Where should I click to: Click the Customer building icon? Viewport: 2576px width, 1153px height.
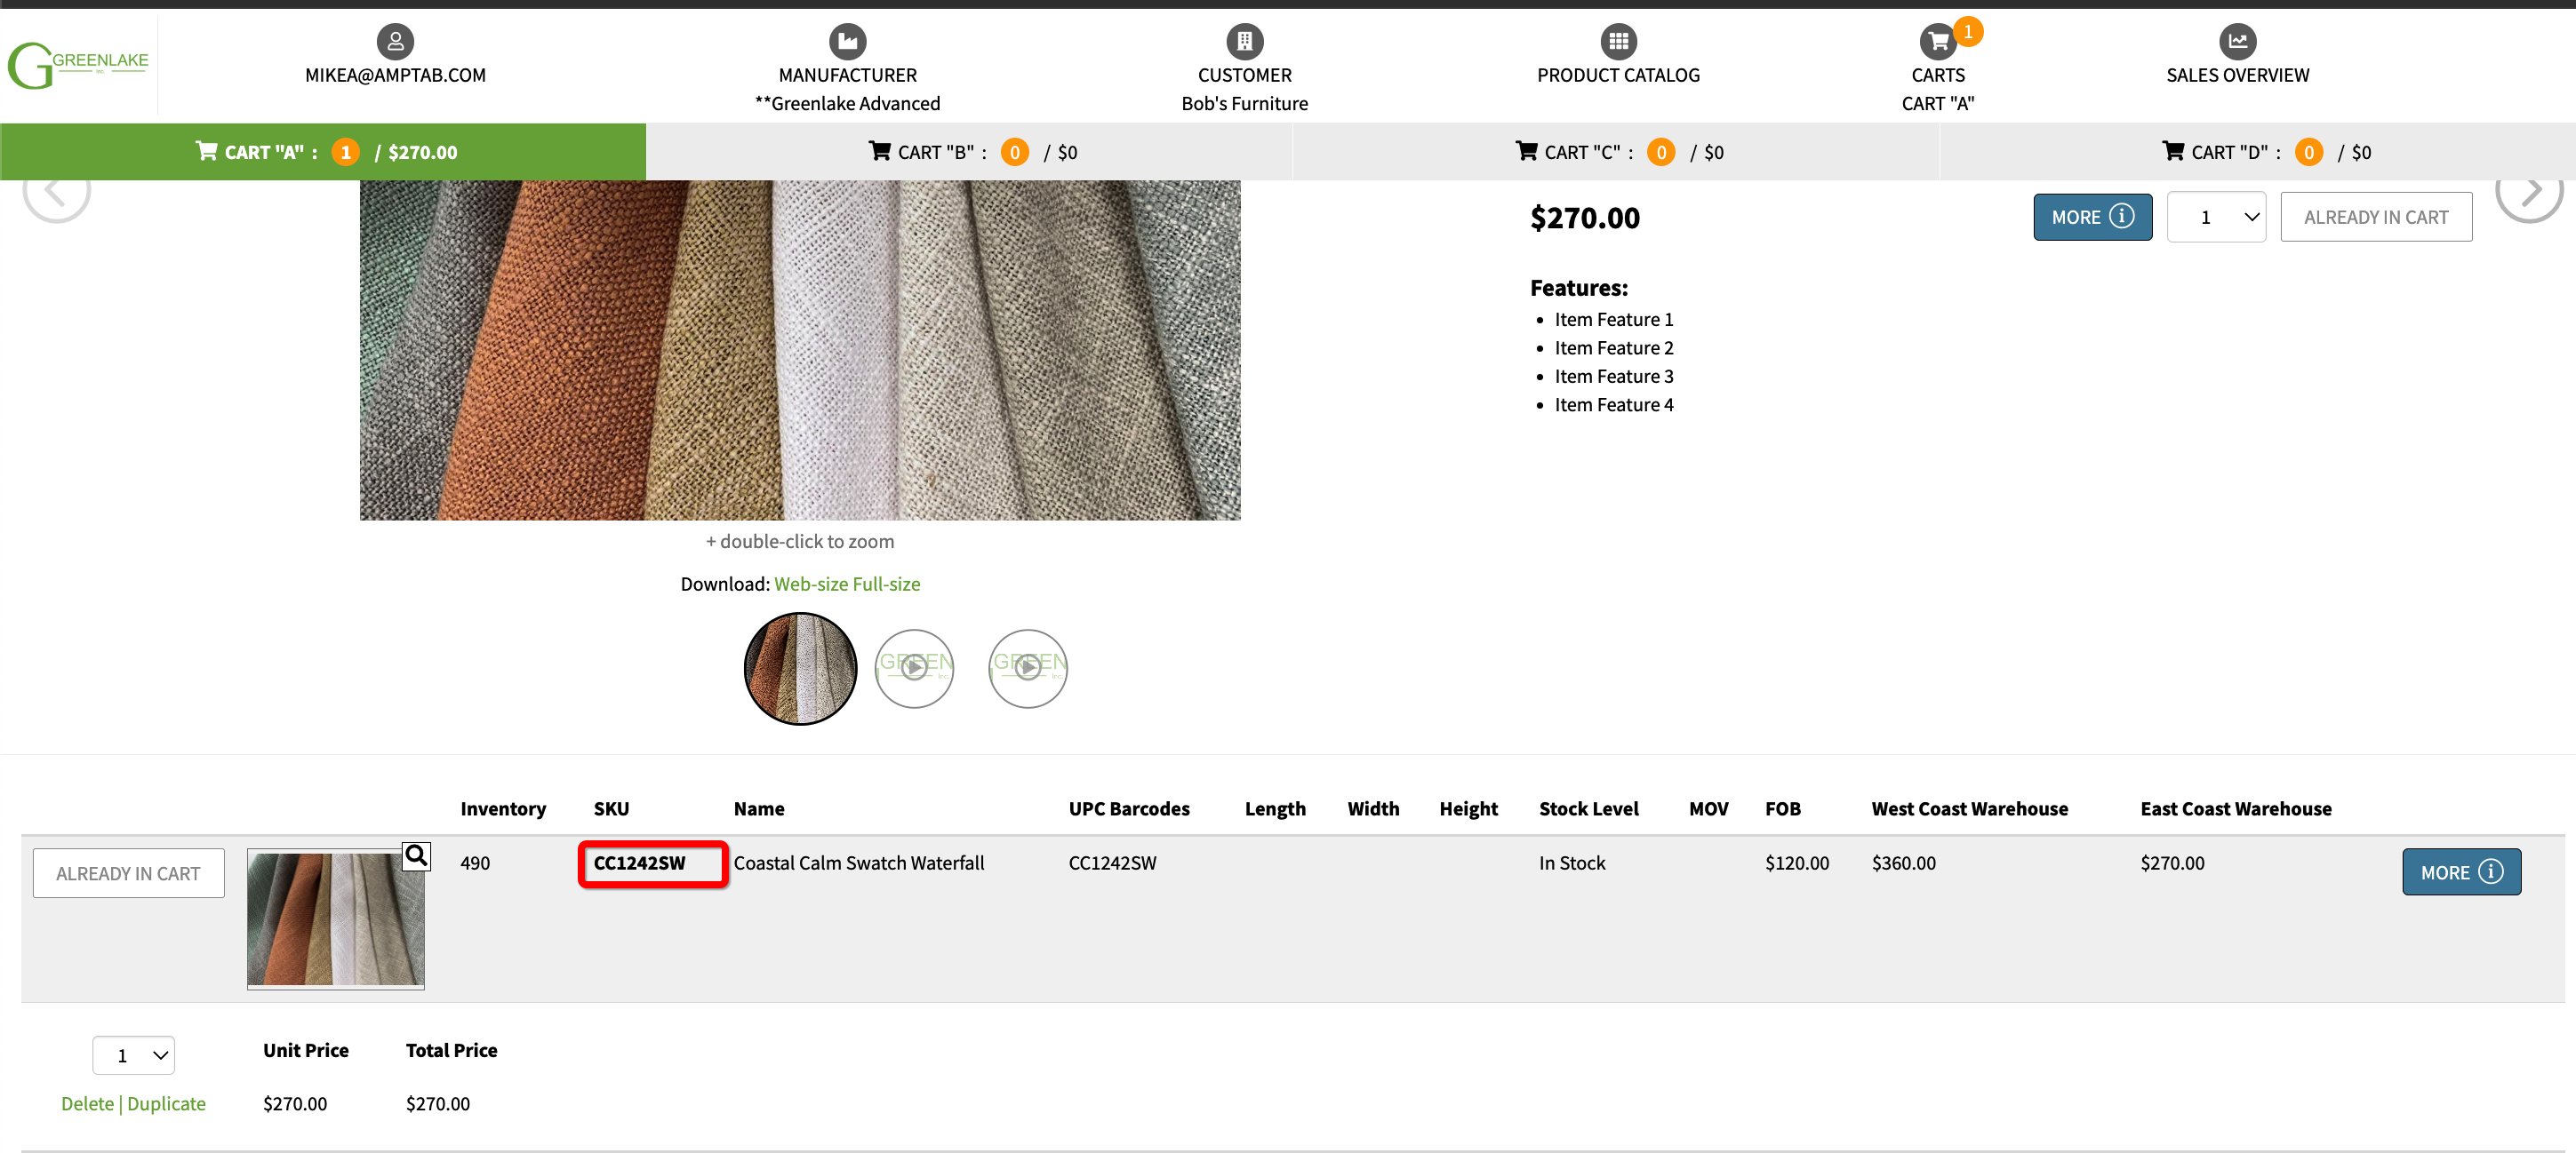click(1244, 41)
